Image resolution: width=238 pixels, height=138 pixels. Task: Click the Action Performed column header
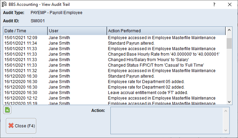(166, 31)
